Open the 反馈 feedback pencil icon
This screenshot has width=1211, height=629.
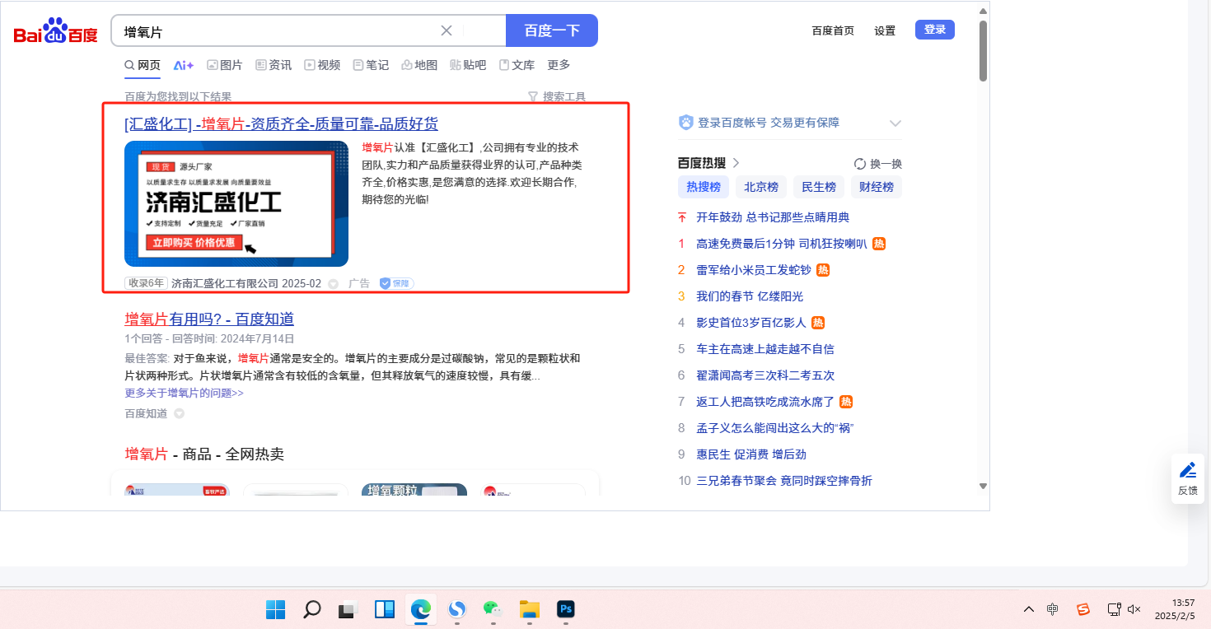[x=1187, y=470]
